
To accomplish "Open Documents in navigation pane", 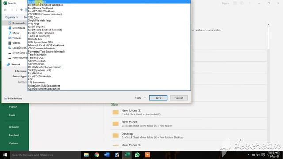I will [17, 23].
